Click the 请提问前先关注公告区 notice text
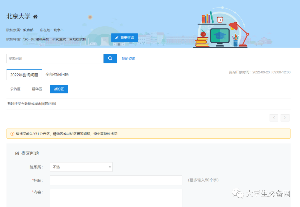 click(x=67, y=134)
